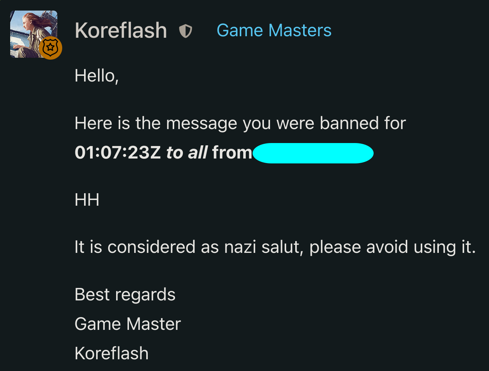The image size is (489, 371).
Task: Click the nazi salut warning sentence
Action: [275, 247]
